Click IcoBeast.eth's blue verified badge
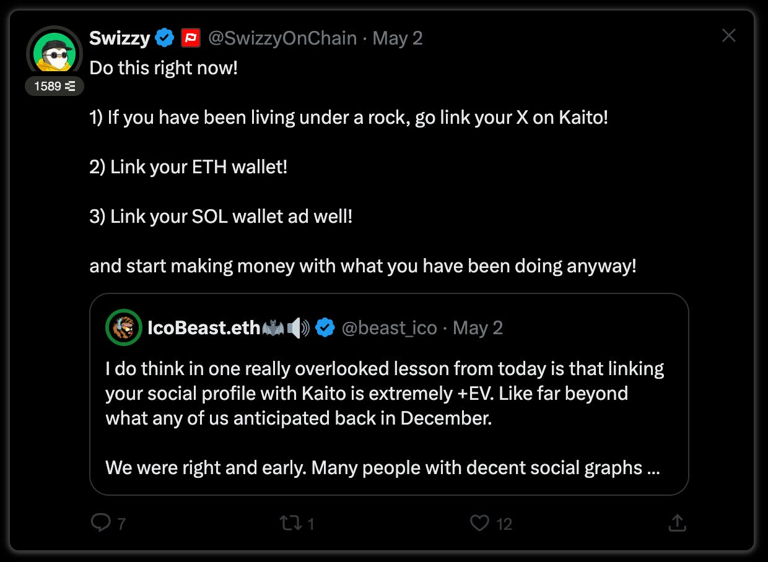768x562 pixels. [325, 327]
